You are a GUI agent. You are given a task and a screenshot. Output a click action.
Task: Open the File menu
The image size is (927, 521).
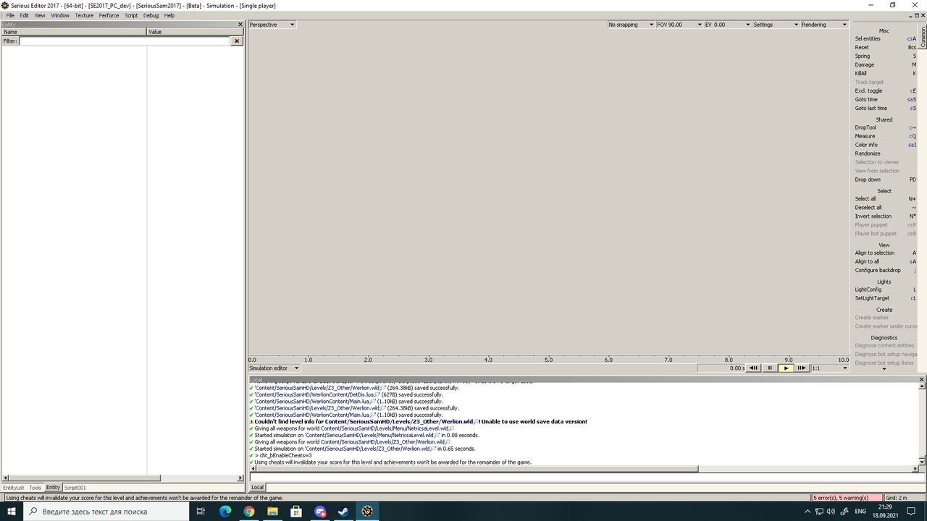point(10,15)
